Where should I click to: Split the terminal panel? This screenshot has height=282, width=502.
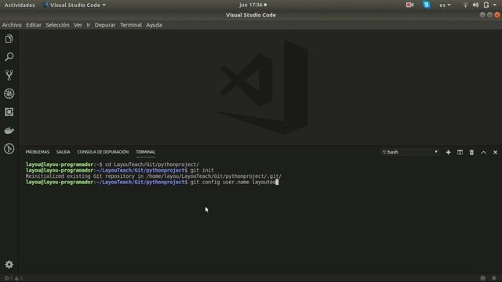(460, 153)
